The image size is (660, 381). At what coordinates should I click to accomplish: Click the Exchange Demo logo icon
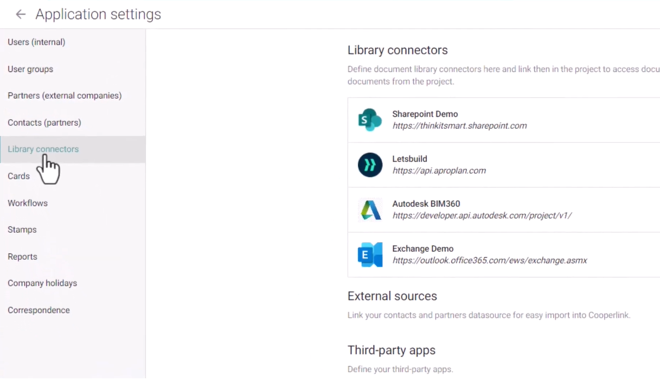click(x=370, y=255)
